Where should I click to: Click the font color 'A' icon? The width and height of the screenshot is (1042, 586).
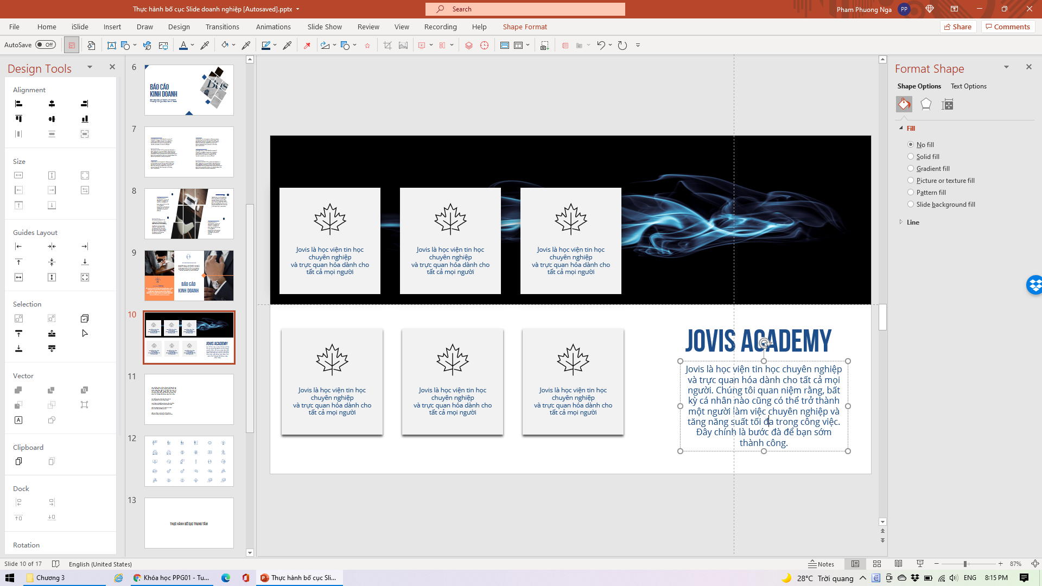coord(183,46)
